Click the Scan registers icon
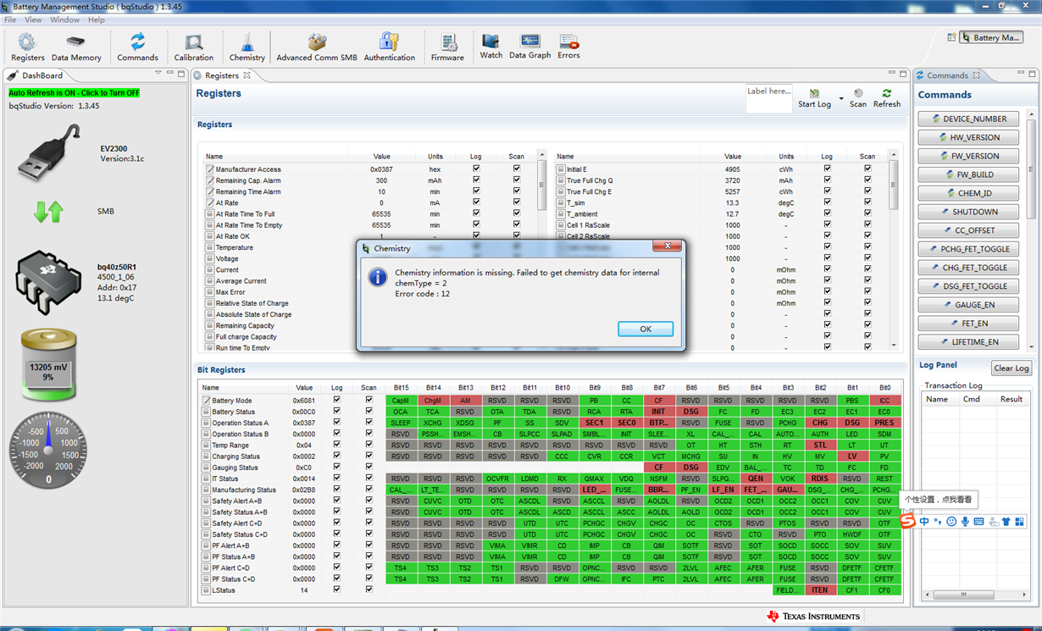The height and width of the screenshot is (631, 1042). pos(858,93)
